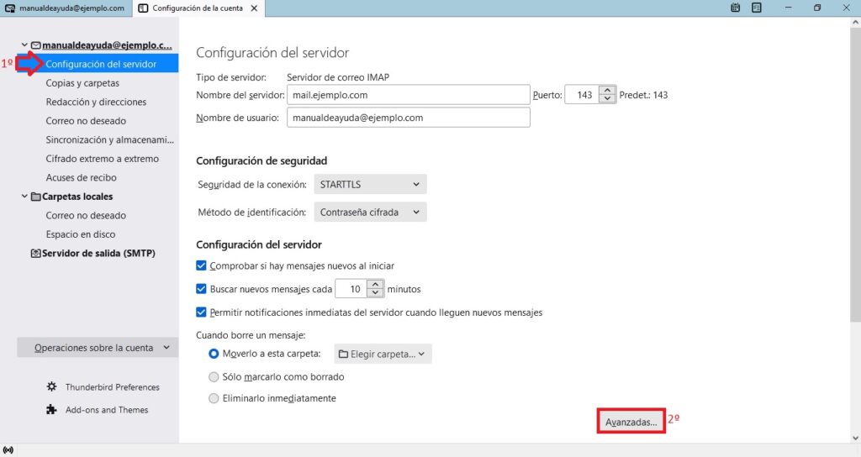Click the Carpetas locales folder icon
Screen dimensions: 861x457
point(35,197)
